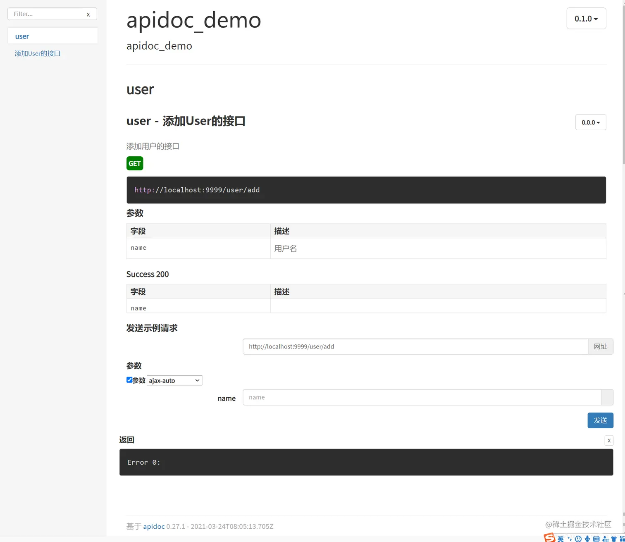This screenshot has width=625, height=542.
Task: Click the 网址 addon label
Action: pos(601,346)
